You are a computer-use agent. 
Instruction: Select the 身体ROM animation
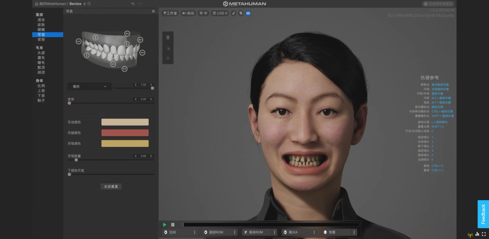point(257,232)
